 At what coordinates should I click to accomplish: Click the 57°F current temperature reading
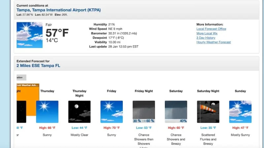pos(57,33)
